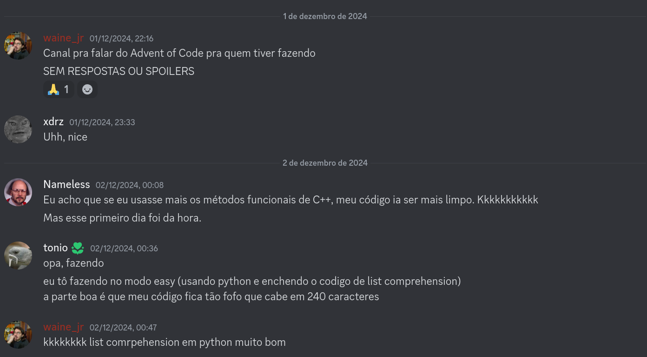The width and height of the screenshot is (647, 357).
Task: Click the '1 de dezembro de 2024' date divider
Action: (325, 16)
